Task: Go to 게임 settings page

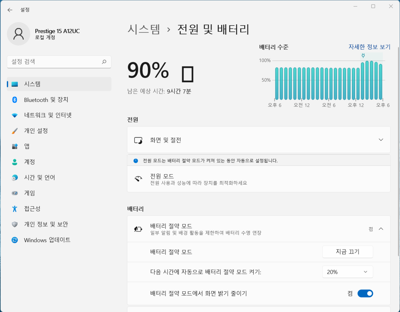Action: tap(30, 193)
